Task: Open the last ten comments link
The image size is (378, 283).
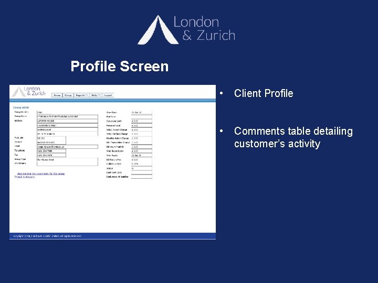Action: pyautogui.click(x=41, y=173)
